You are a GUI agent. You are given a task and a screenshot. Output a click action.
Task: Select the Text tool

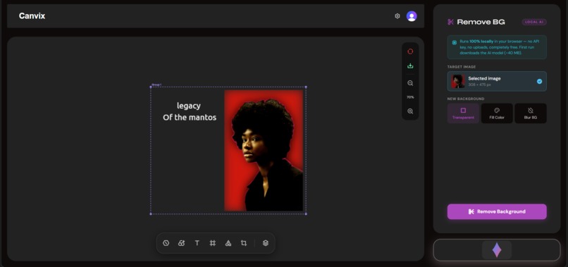(x=197, y=243)
